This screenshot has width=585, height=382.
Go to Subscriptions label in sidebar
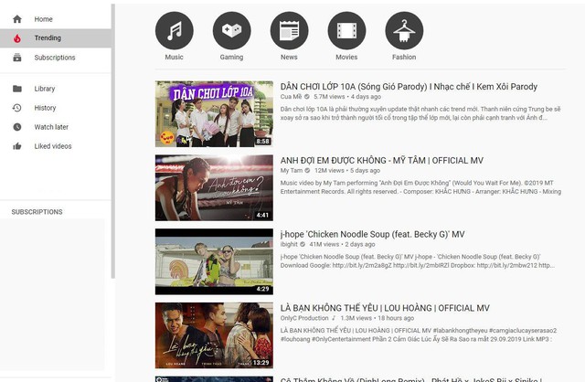(x=55, y=58)
